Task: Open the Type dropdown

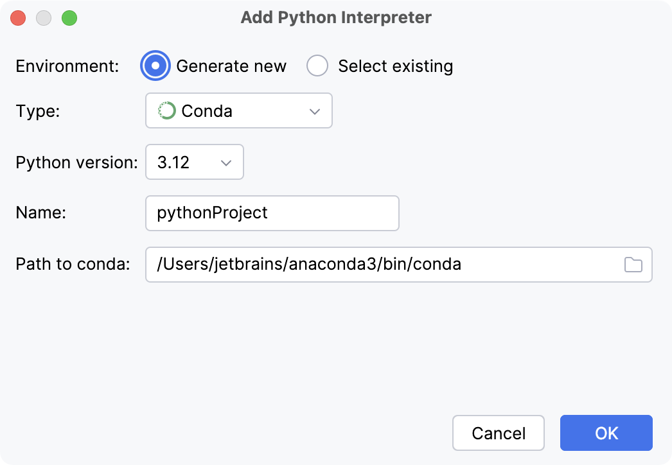Action: tap(238, 110)
